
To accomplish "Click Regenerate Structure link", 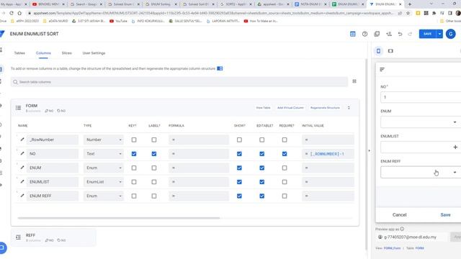I will pyautogui.click(x=325, y=108).
